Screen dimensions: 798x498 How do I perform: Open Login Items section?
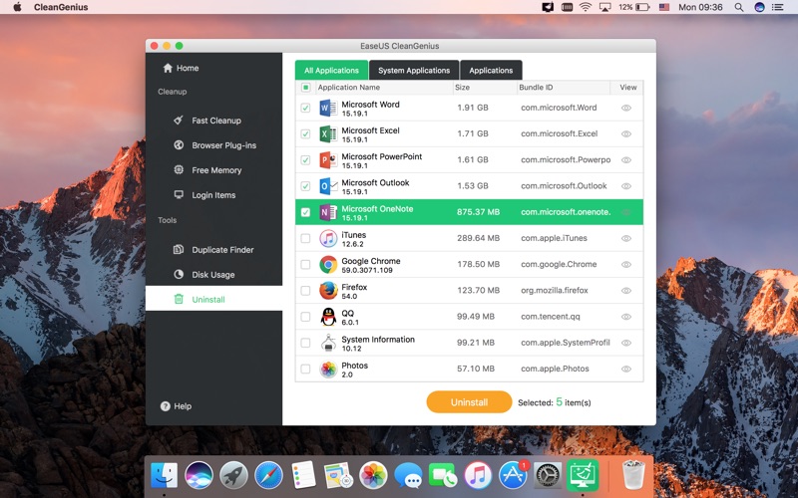pos(204,195)
